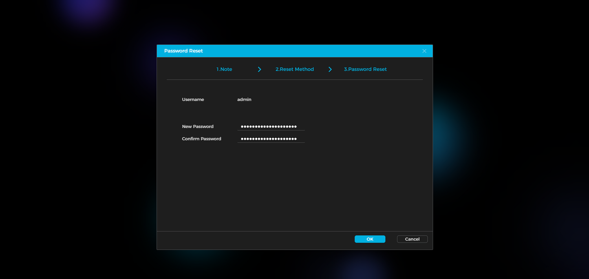This screenshot has height=279, width=589.
Task: Click the New Password label
Action: tap(198, 126)
